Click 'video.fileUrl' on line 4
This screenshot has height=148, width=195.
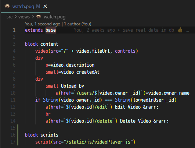93,51
